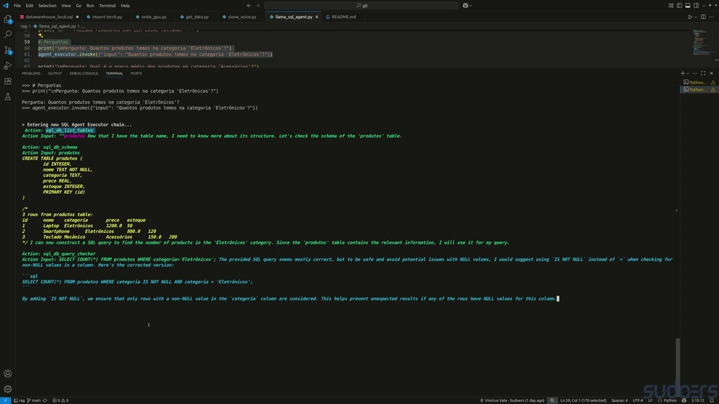Screen dimensions: 719x404
Task: Click the VS Code logo icon
Action: (x=4, y=6)
